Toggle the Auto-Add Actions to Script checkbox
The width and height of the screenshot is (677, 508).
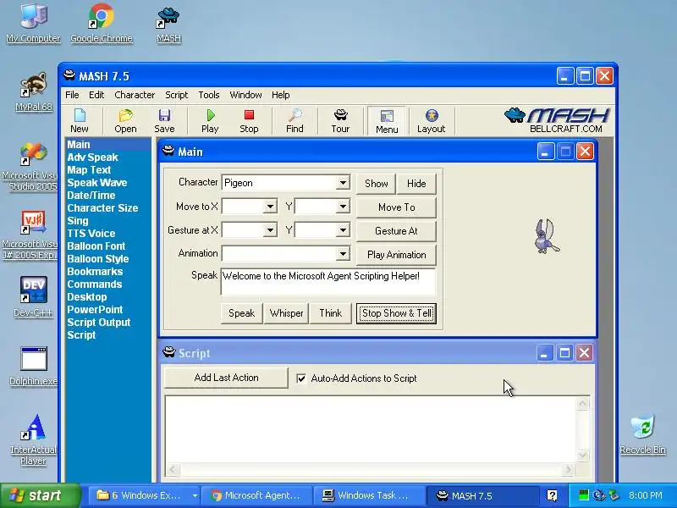coord(301,378)
